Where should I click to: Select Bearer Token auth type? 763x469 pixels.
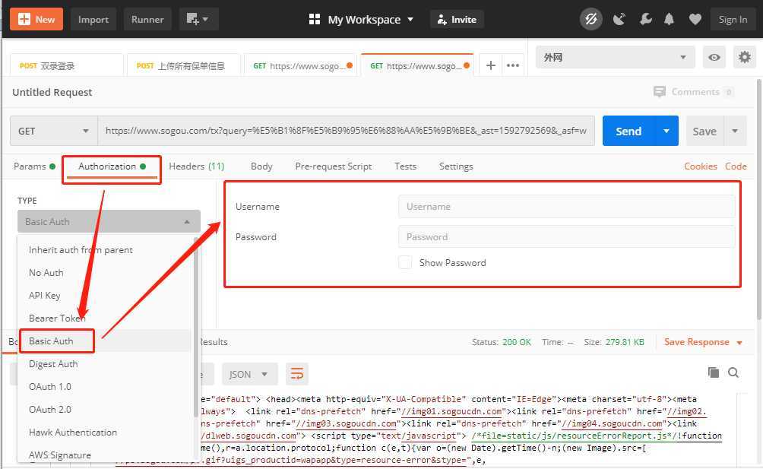105,318
